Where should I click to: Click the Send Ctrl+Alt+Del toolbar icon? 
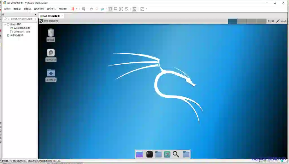coord(84,9)
